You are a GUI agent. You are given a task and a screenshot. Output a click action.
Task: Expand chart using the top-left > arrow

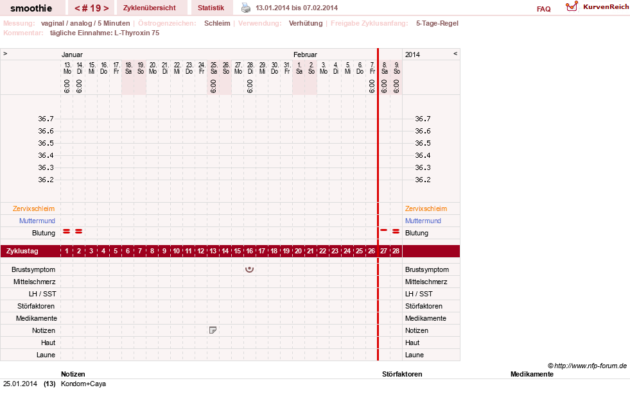point(5,53)
